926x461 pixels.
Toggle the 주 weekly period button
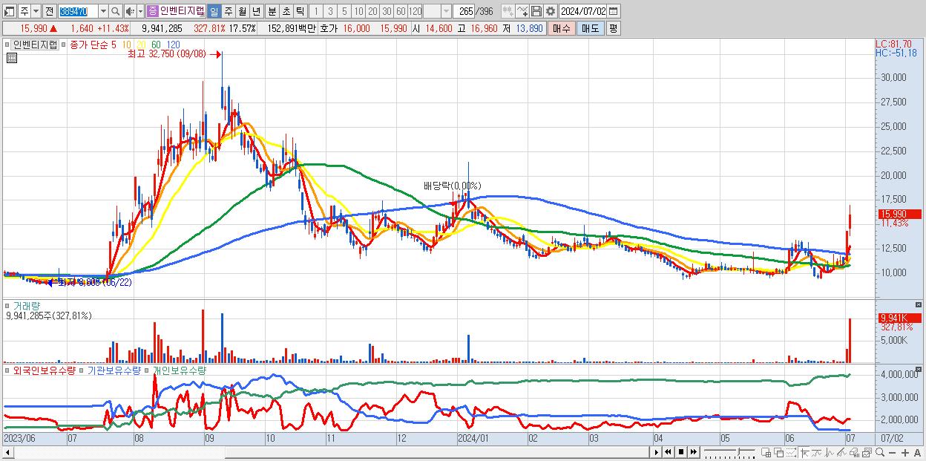(228, 11)
